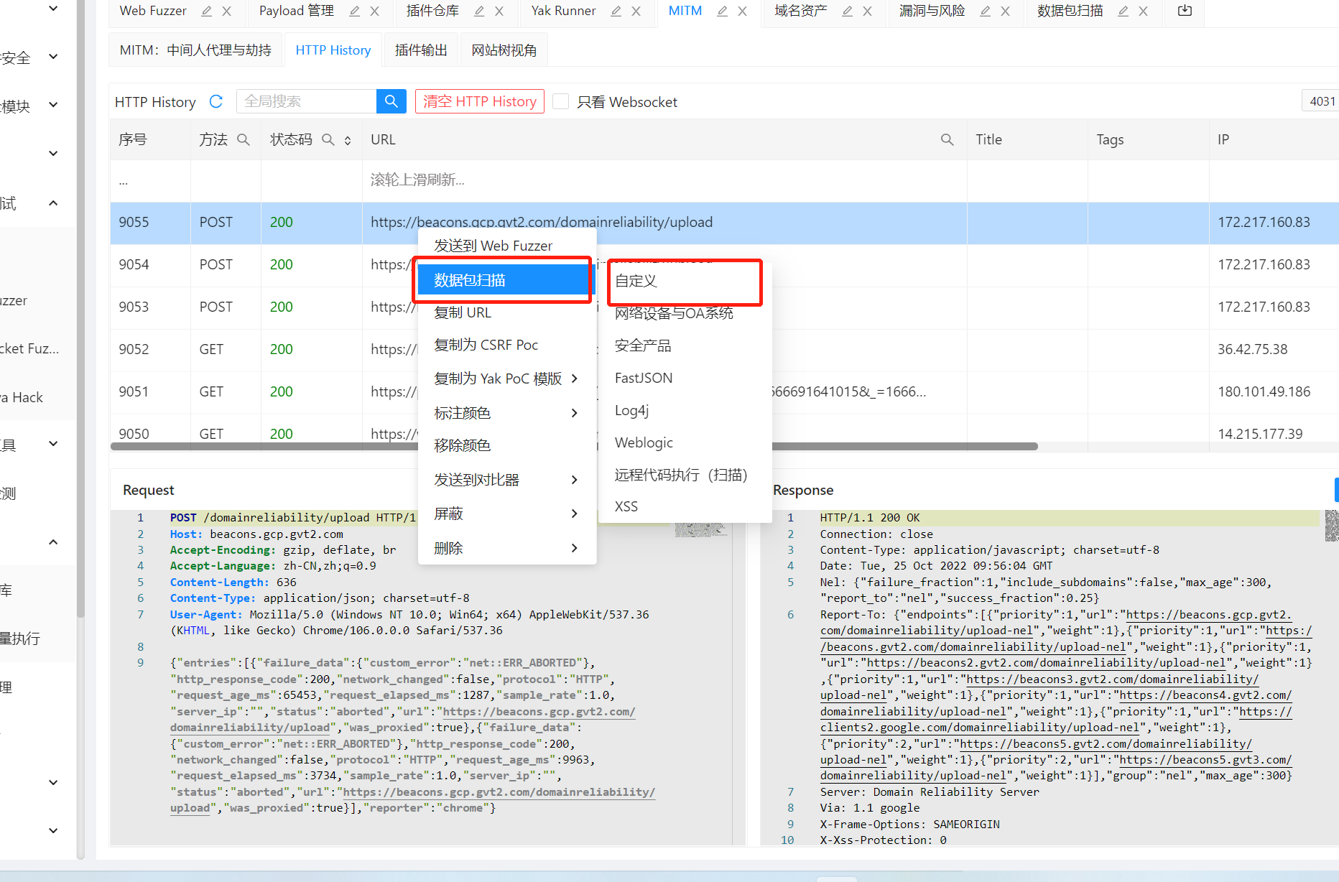Filter status code with 状态码 search icon
1339x882 pixels.
tap(328, 139)
